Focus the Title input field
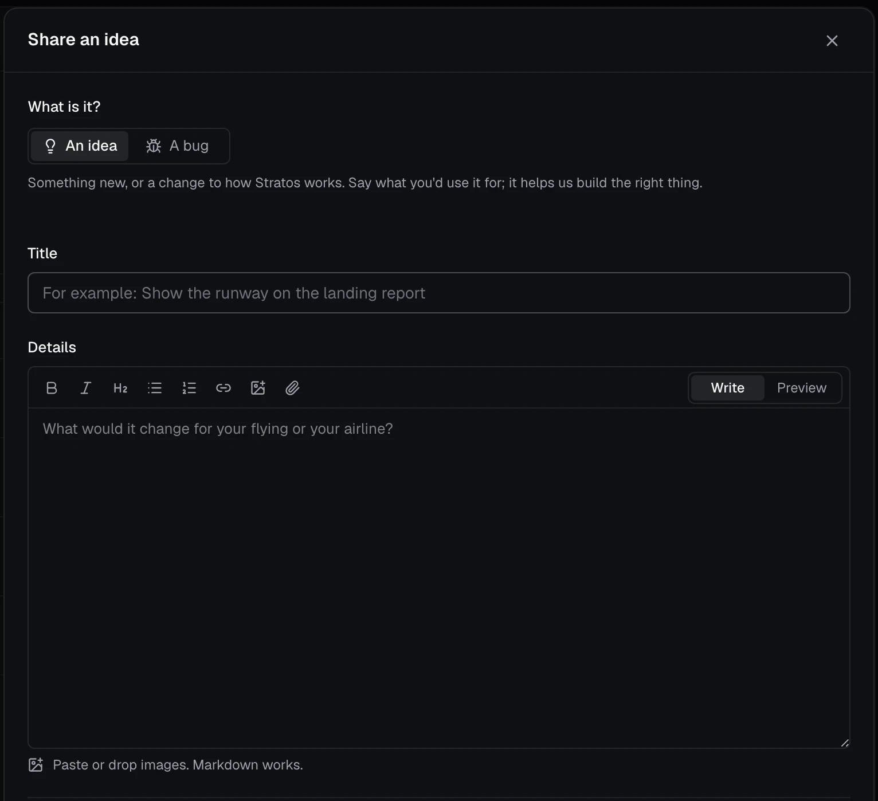878x801 pixels. pyautogui.click(x=439, y=293)
